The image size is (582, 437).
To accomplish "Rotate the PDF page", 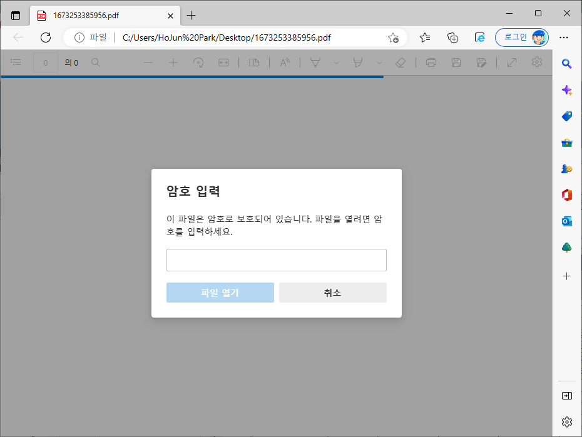I will click(198, 63).
